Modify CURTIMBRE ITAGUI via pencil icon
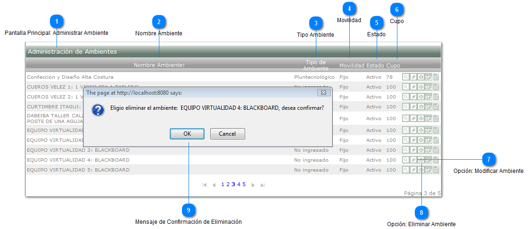This screenshot has width=528, height=229. pyautogui.click(x=413, y=107)
